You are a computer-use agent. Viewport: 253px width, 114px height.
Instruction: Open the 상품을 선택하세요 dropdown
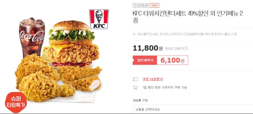[193, 109]
